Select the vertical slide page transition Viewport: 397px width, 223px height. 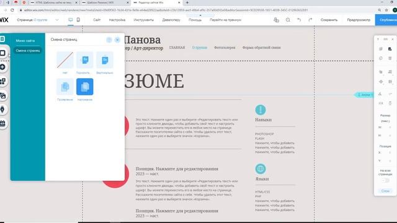tap(105, 60)
